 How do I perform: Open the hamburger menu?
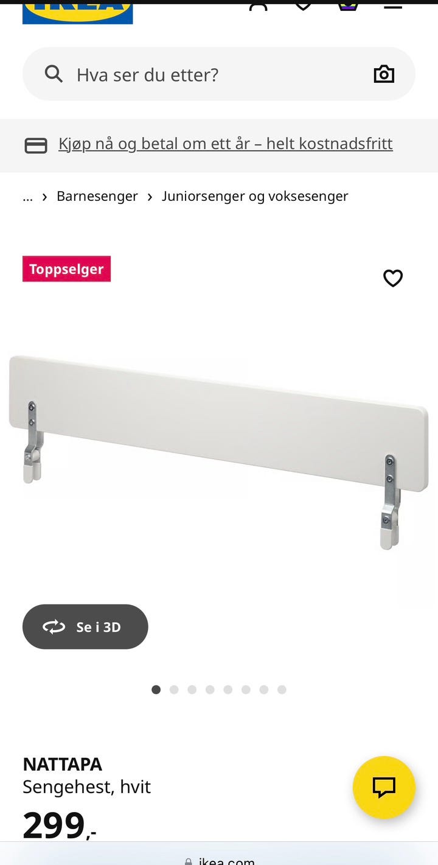click(393, 7)
